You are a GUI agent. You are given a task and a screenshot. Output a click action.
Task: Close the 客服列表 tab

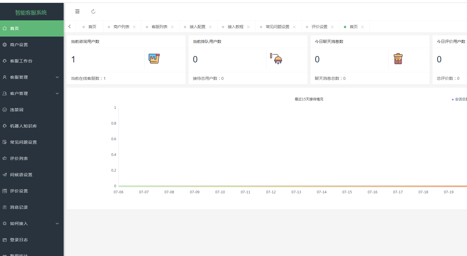(x=172, y=27)
